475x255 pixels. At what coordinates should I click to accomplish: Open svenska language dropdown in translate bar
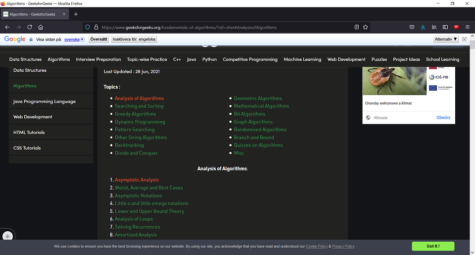tap(74, 40)
